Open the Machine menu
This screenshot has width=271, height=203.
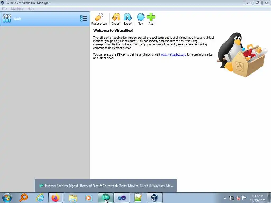click(x=17, y=9)
